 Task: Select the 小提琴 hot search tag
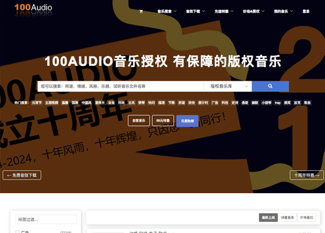tap(267, 103)
